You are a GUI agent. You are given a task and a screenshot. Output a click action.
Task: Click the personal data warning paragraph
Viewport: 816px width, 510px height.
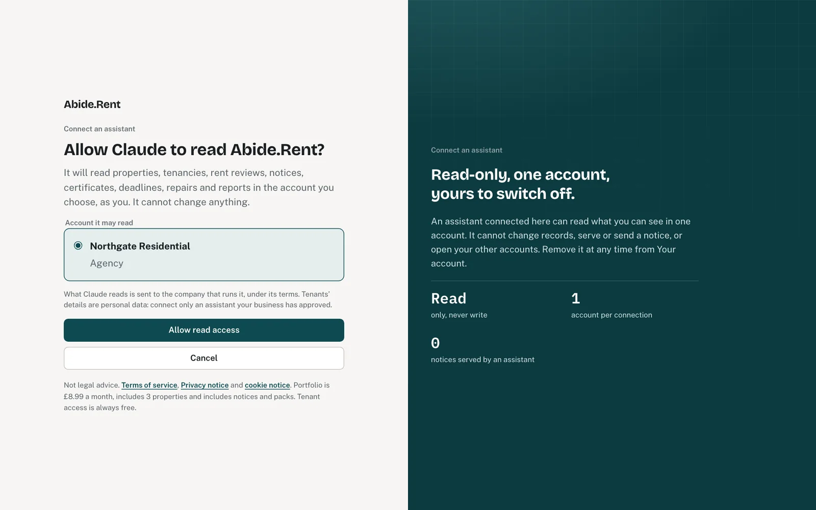point(198,299)
